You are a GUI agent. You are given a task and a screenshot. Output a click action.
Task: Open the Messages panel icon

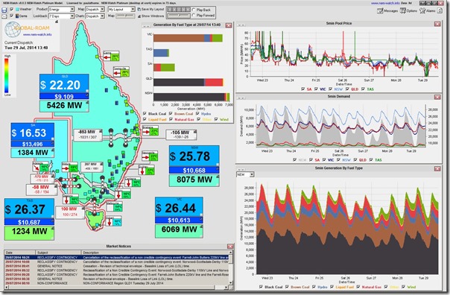coord(380,10)
